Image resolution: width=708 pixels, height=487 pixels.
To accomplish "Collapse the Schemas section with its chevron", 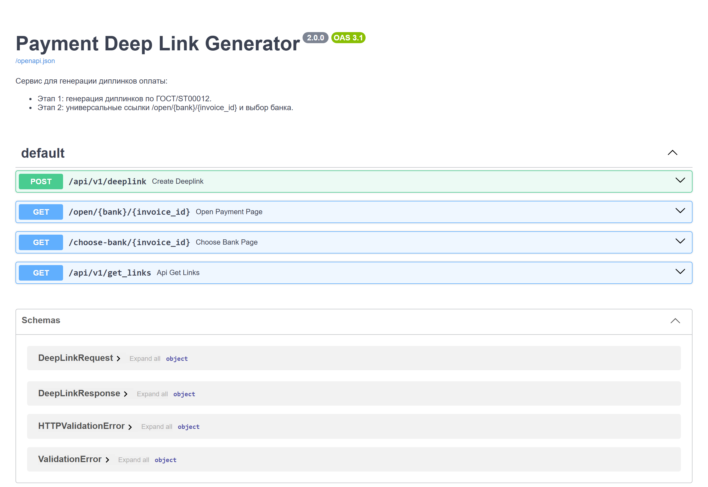I will pyautogui.click(x=675, y=321).
